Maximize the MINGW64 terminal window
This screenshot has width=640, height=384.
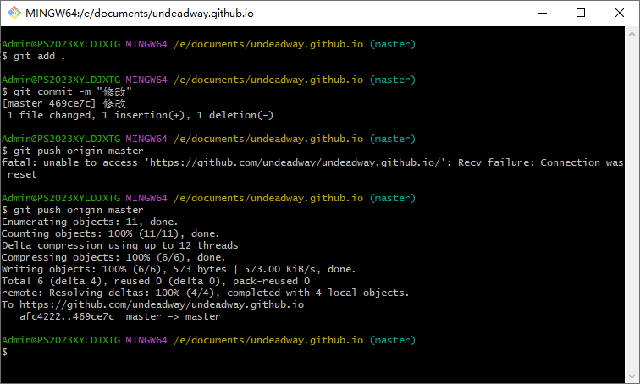[x=581, y=13]
